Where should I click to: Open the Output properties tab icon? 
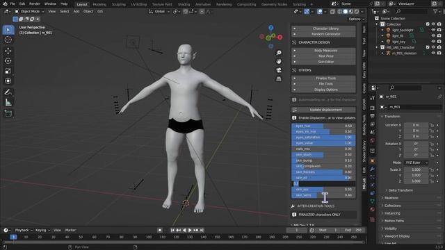(373, 116)
